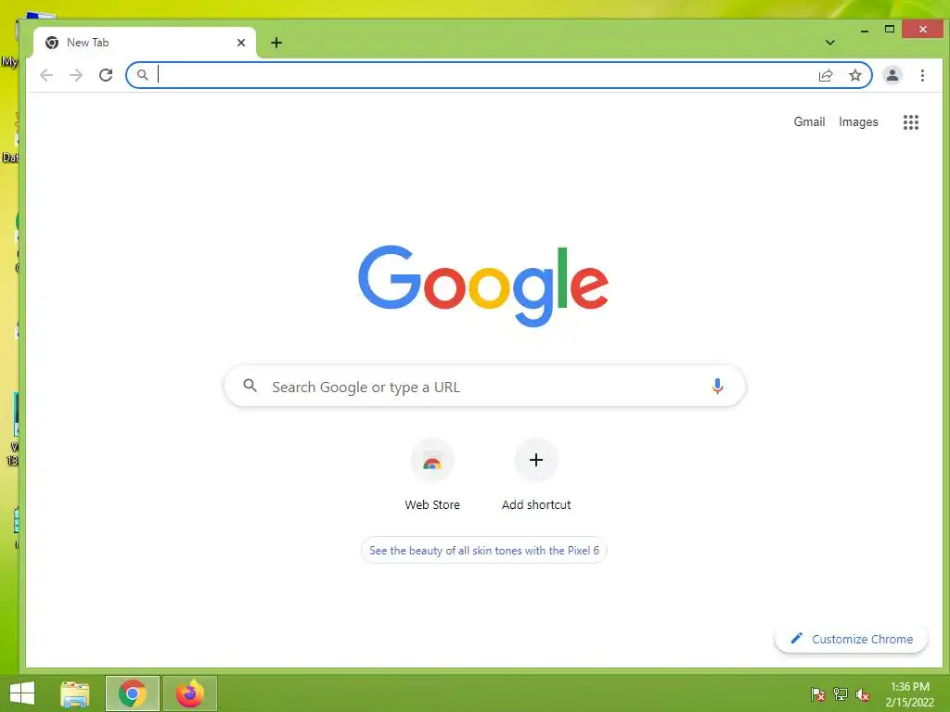Open the Google apps grid
Image resolution: width=950 pixels, height=712 pixels.
pos(911,122)
